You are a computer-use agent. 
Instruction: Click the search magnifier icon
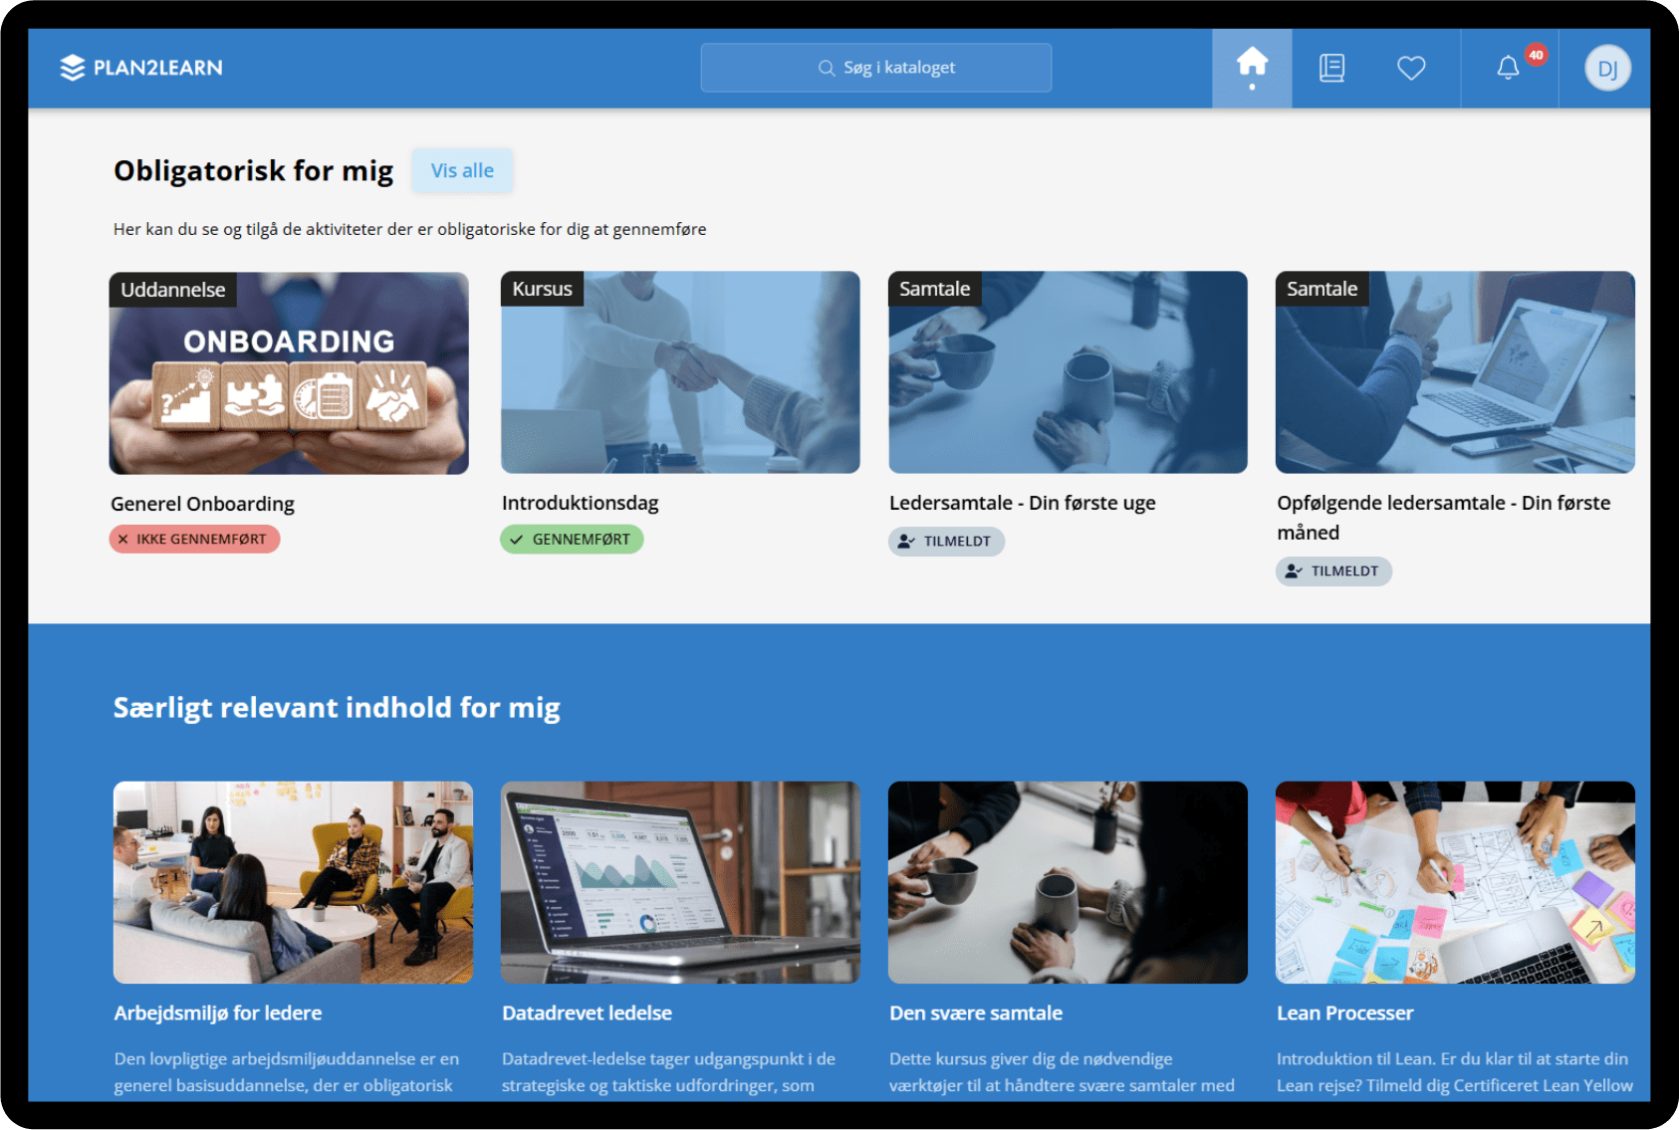coord(826,68)
